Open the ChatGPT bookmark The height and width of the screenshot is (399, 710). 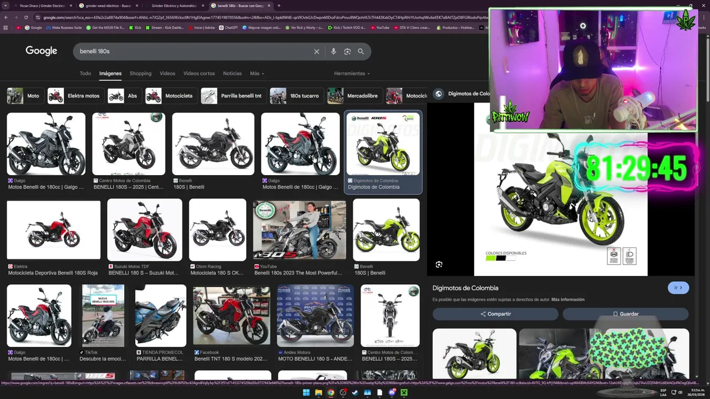(x=229, y=27)
